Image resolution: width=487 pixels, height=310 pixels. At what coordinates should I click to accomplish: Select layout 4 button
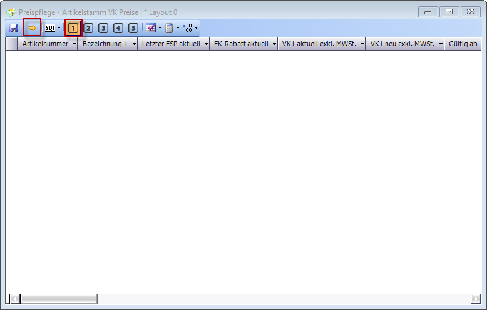(118, 28)
